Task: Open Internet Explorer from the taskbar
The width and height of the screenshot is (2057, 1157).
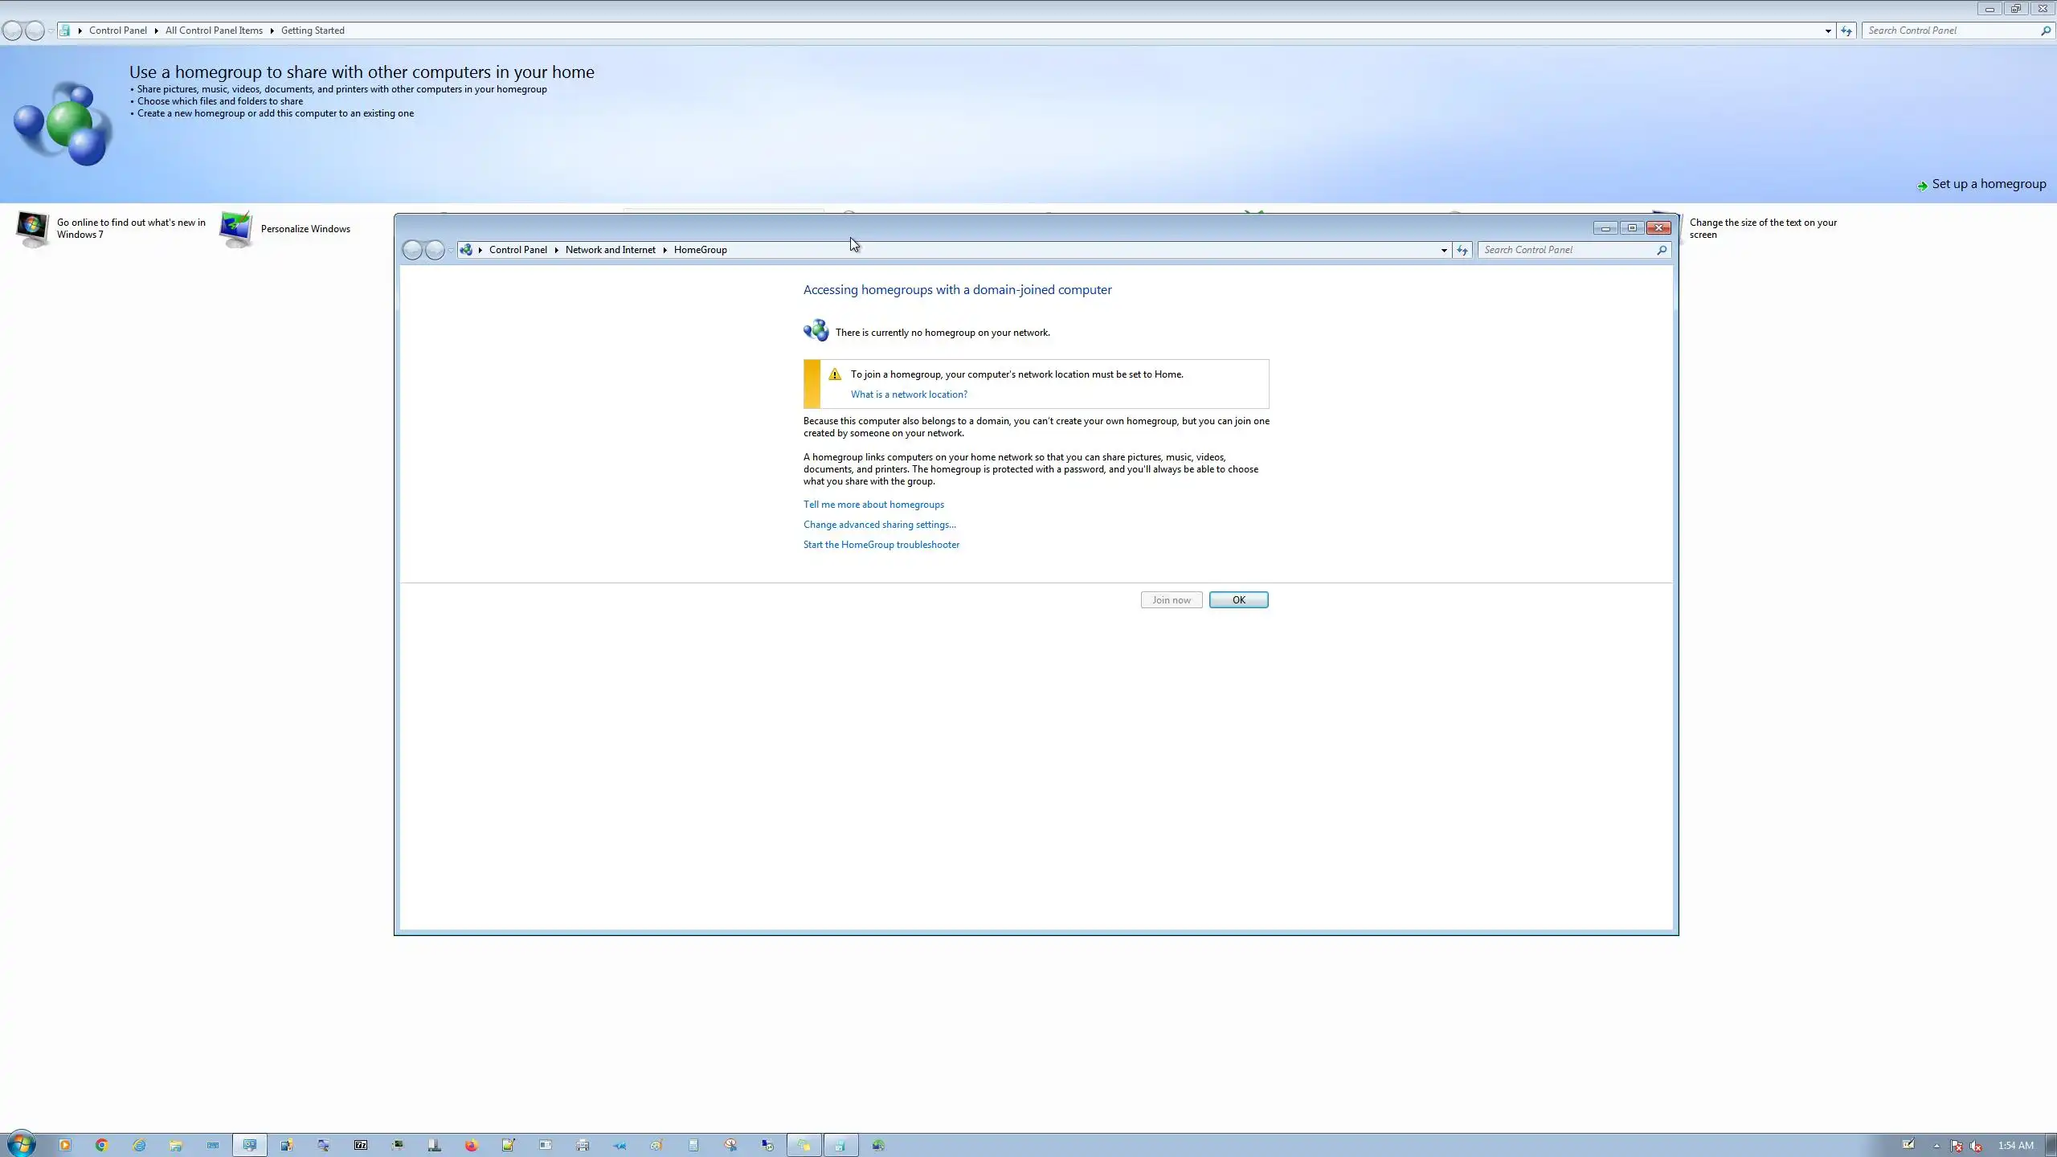Action: (x=139, y=1145)
